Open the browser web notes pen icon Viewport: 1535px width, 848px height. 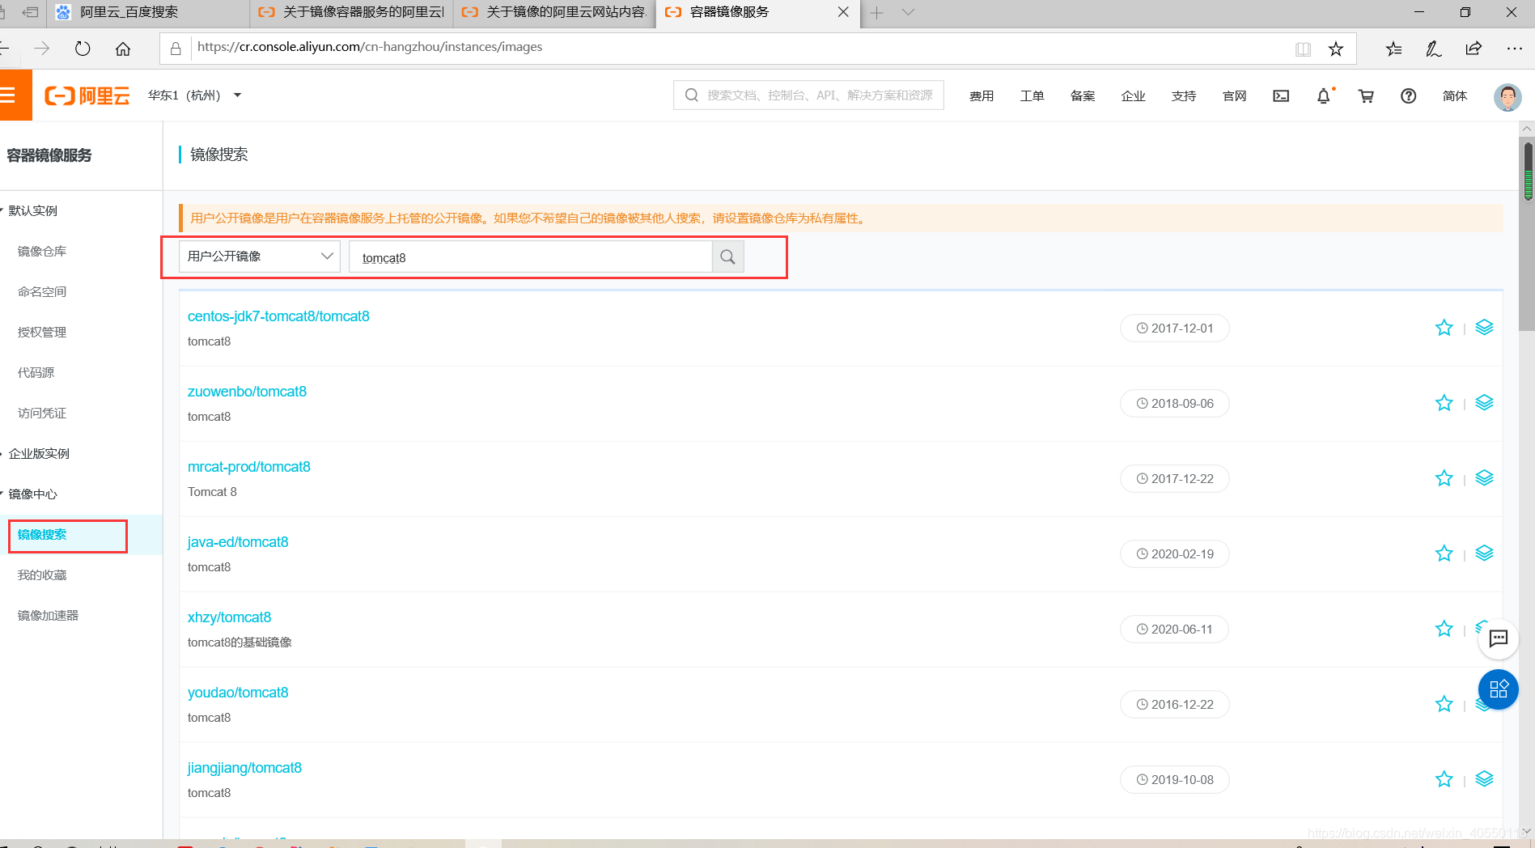[1433, 49]
